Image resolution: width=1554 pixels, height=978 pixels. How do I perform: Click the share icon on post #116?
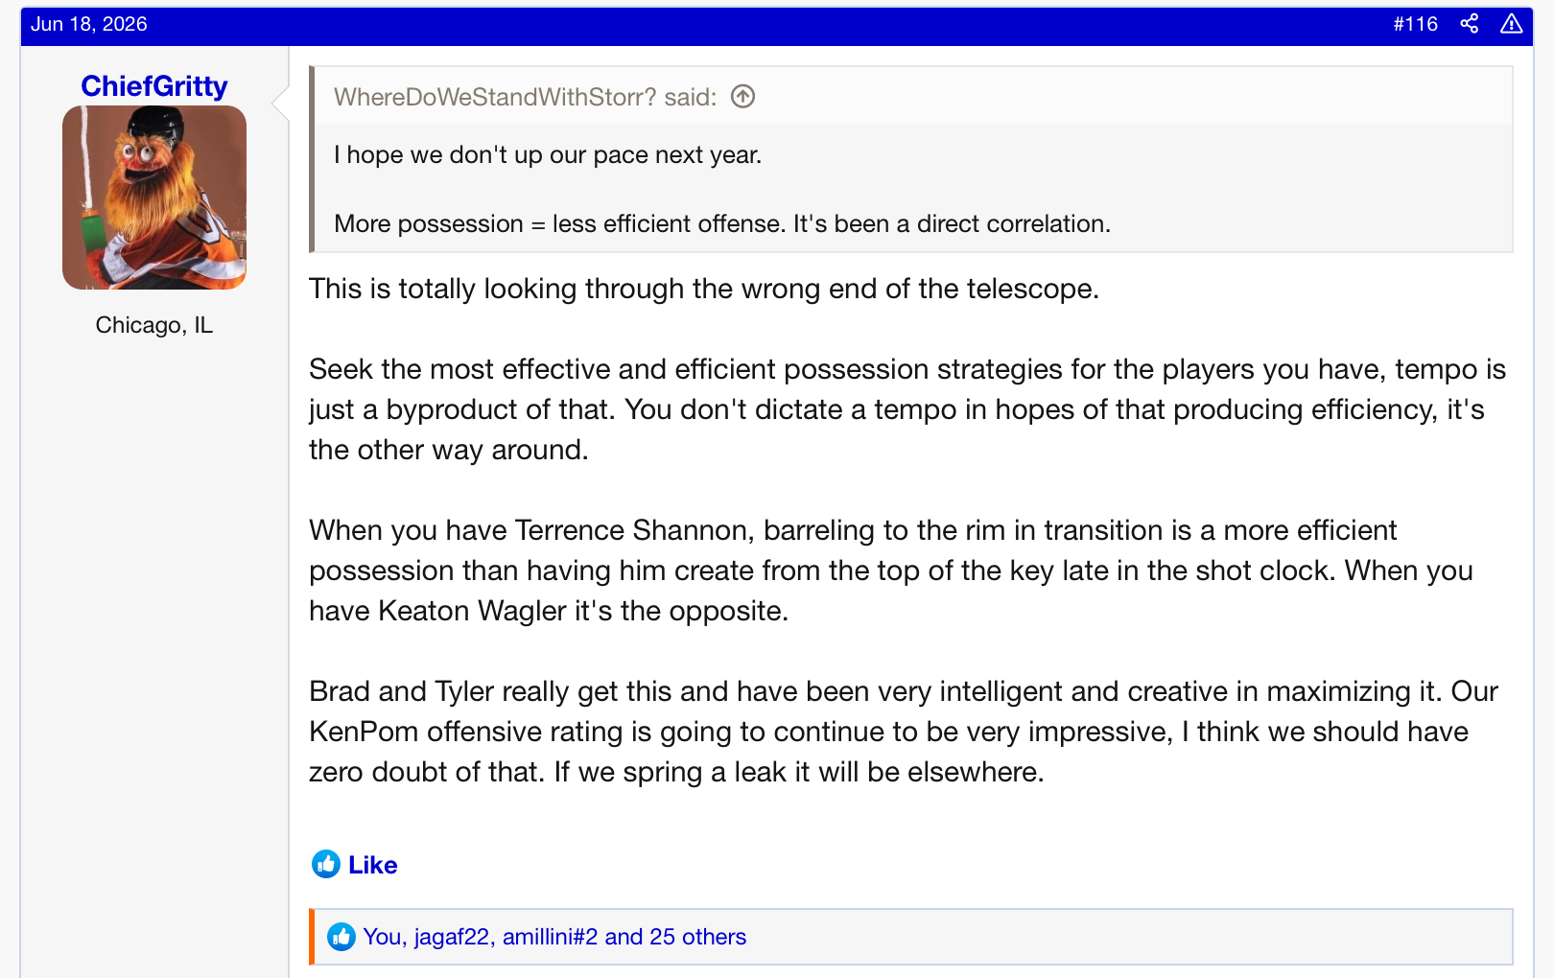[1469, 24]
